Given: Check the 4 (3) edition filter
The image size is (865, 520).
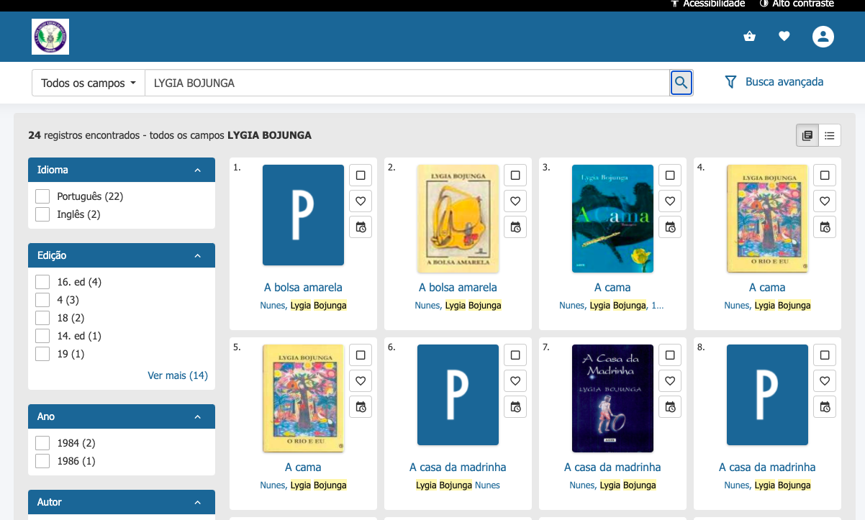Looking at the screenshot, I should 42,300.
